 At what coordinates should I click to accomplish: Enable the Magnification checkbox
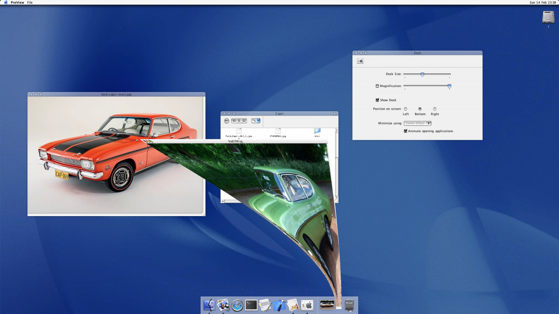click(377, 86)
